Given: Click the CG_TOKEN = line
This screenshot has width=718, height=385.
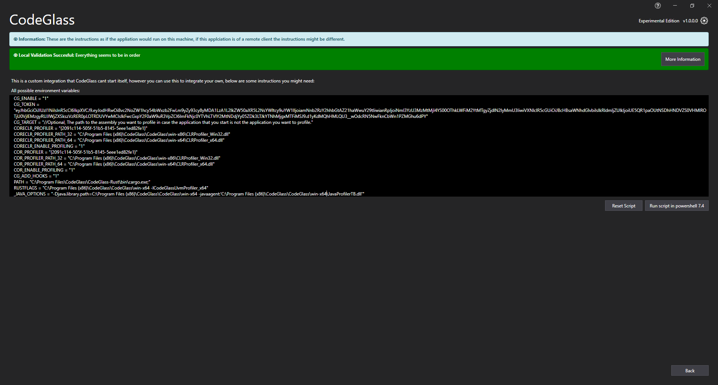Looking at the screenshot, I should pos(27,104).
